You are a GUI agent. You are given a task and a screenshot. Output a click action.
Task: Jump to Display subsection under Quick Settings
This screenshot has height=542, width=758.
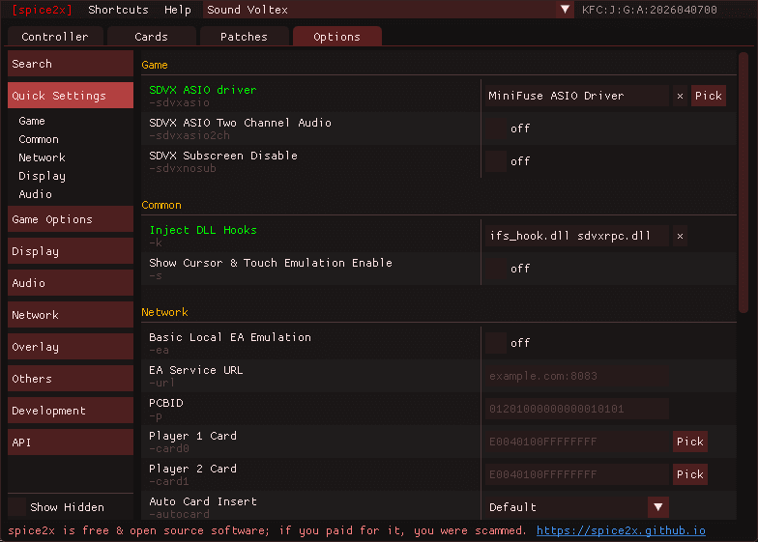43,176
